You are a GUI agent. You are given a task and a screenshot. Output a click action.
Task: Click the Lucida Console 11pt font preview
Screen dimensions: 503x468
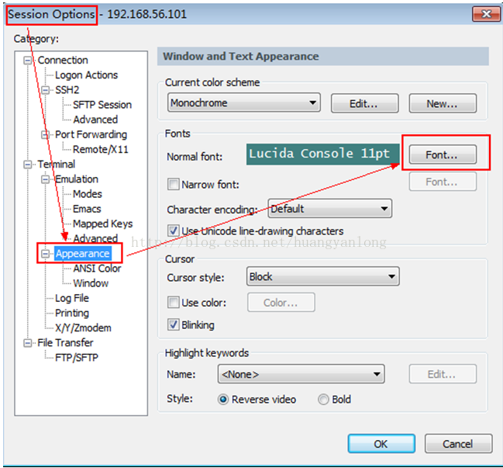(x=322, y=154)
